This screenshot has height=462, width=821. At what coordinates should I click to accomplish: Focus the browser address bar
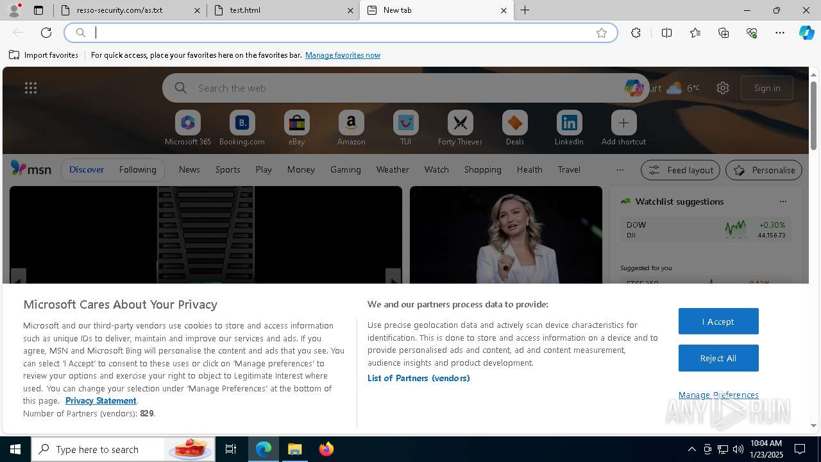click(341, 33)
